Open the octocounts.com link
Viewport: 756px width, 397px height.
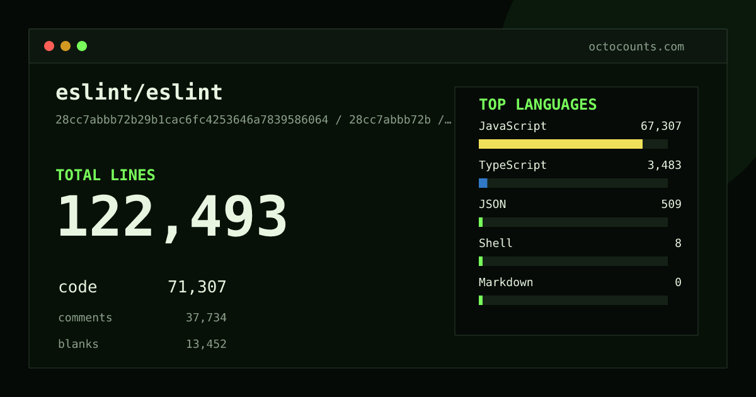pos(636,47)
